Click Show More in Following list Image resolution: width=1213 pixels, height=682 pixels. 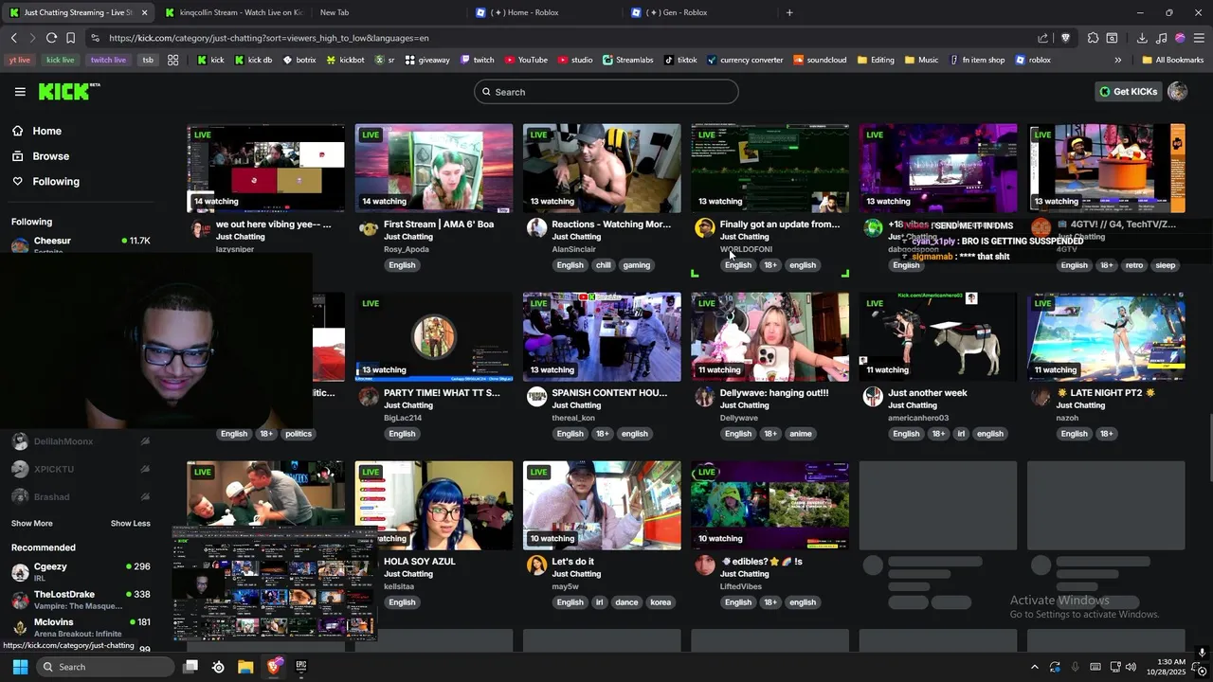click(32, 523)
